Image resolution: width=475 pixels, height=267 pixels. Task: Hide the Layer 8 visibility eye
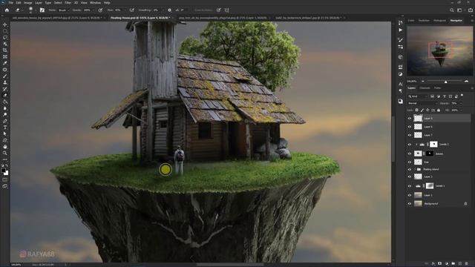tap(410, 127)
